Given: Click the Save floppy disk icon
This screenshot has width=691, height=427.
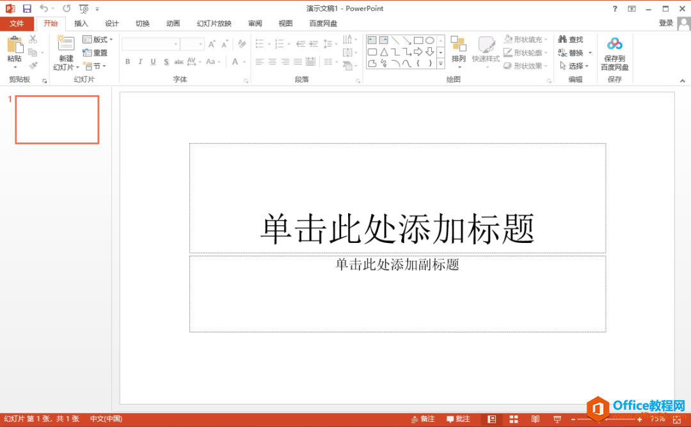Looking at the screenshot, I should (27, 8).
